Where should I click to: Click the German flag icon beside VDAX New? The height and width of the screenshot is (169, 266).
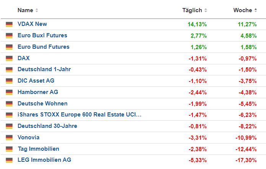(9, 24)
